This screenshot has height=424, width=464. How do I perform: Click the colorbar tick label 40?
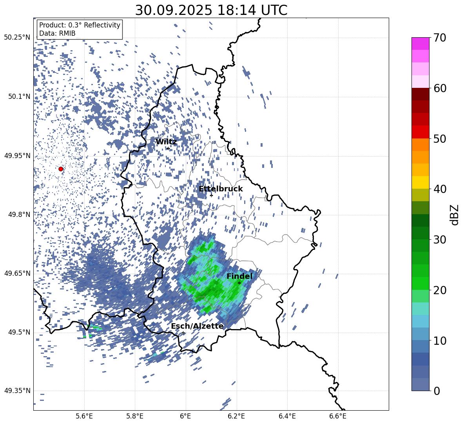pyautogui.click(x=440, y=189)
